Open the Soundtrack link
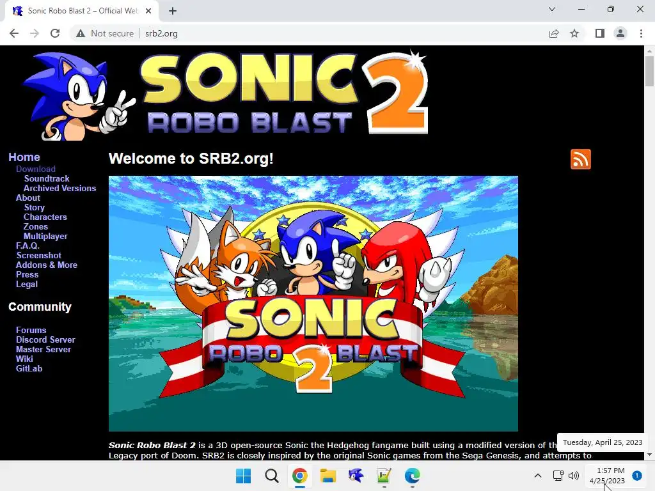Image resolution: width=655 pixels, height=491 pixels. (x=46, y=178)
